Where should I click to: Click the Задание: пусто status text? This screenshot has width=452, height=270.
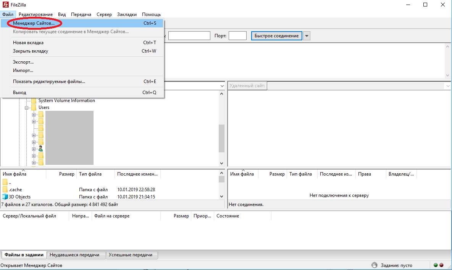tap(396, 265)
